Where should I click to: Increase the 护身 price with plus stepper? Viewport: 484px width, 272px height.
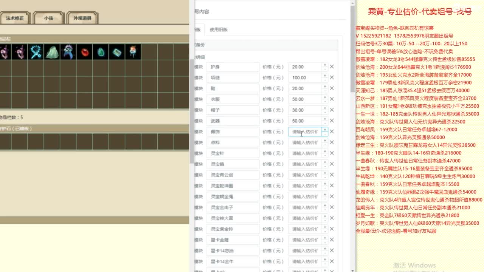coord(324,65)
